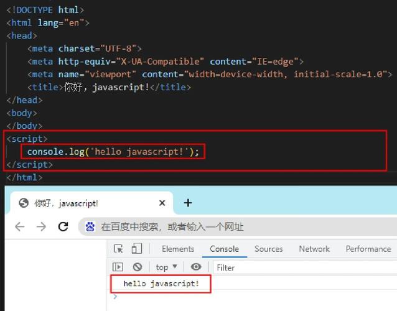Open the Sources tab
This screenshot has height=311, width=397.
coord(269,249)
